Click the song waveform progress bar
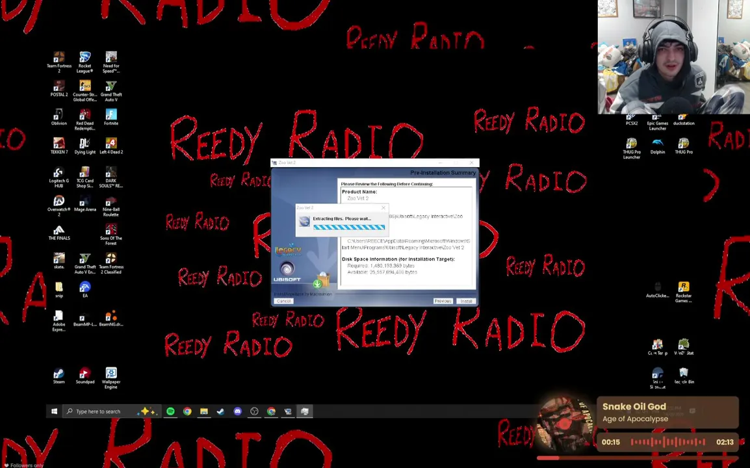Image resolution: width=750 pixels, height=468 pixels. [667, 442]
